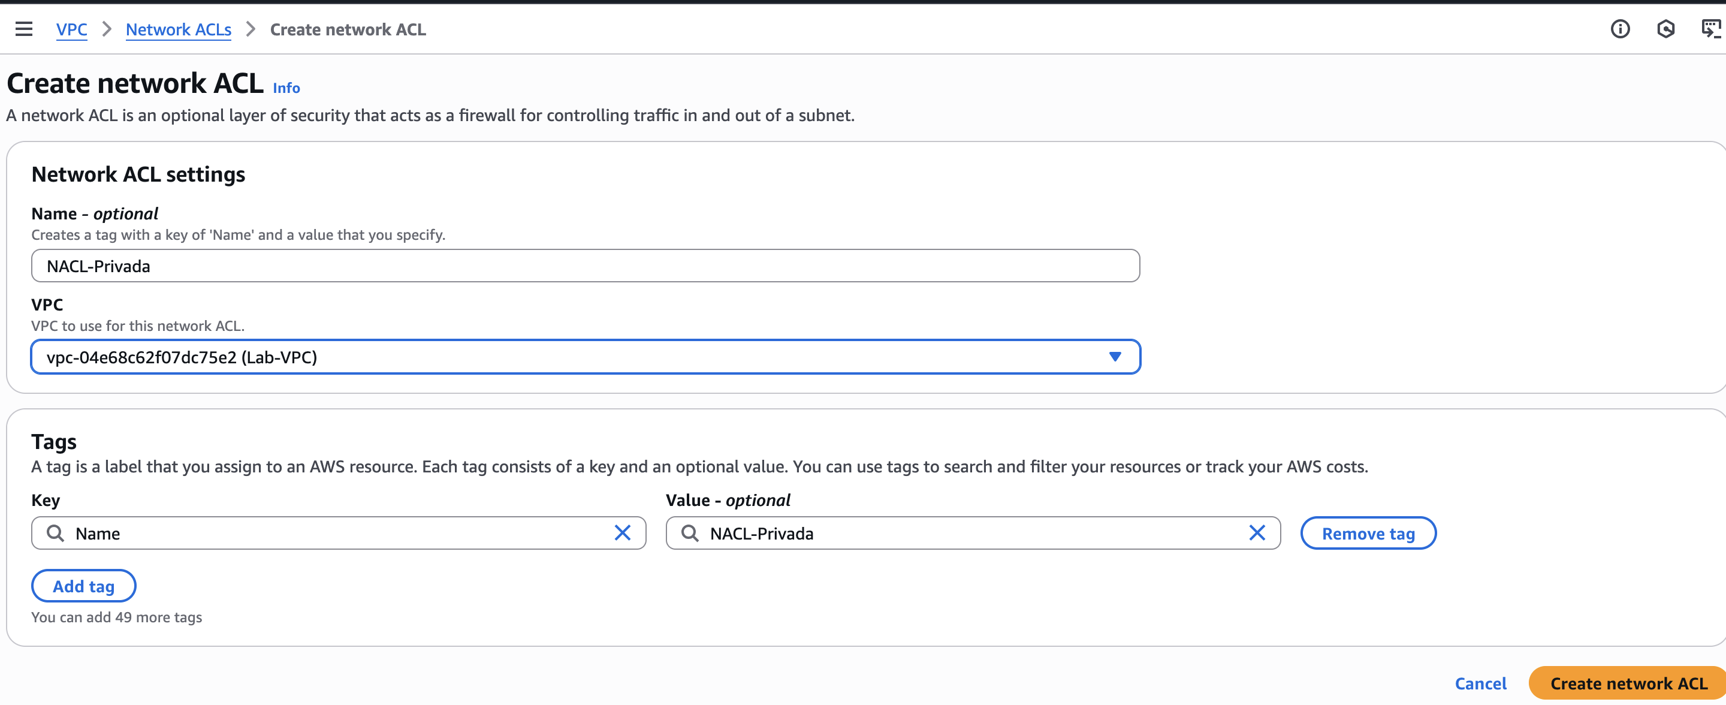
Task: Click into the tag Key input
Action: pos(335,533)
